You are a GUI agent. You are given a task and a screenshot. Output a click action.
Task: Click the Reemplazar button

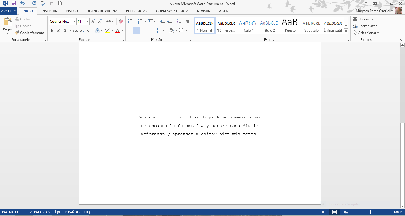click(365, 26)
